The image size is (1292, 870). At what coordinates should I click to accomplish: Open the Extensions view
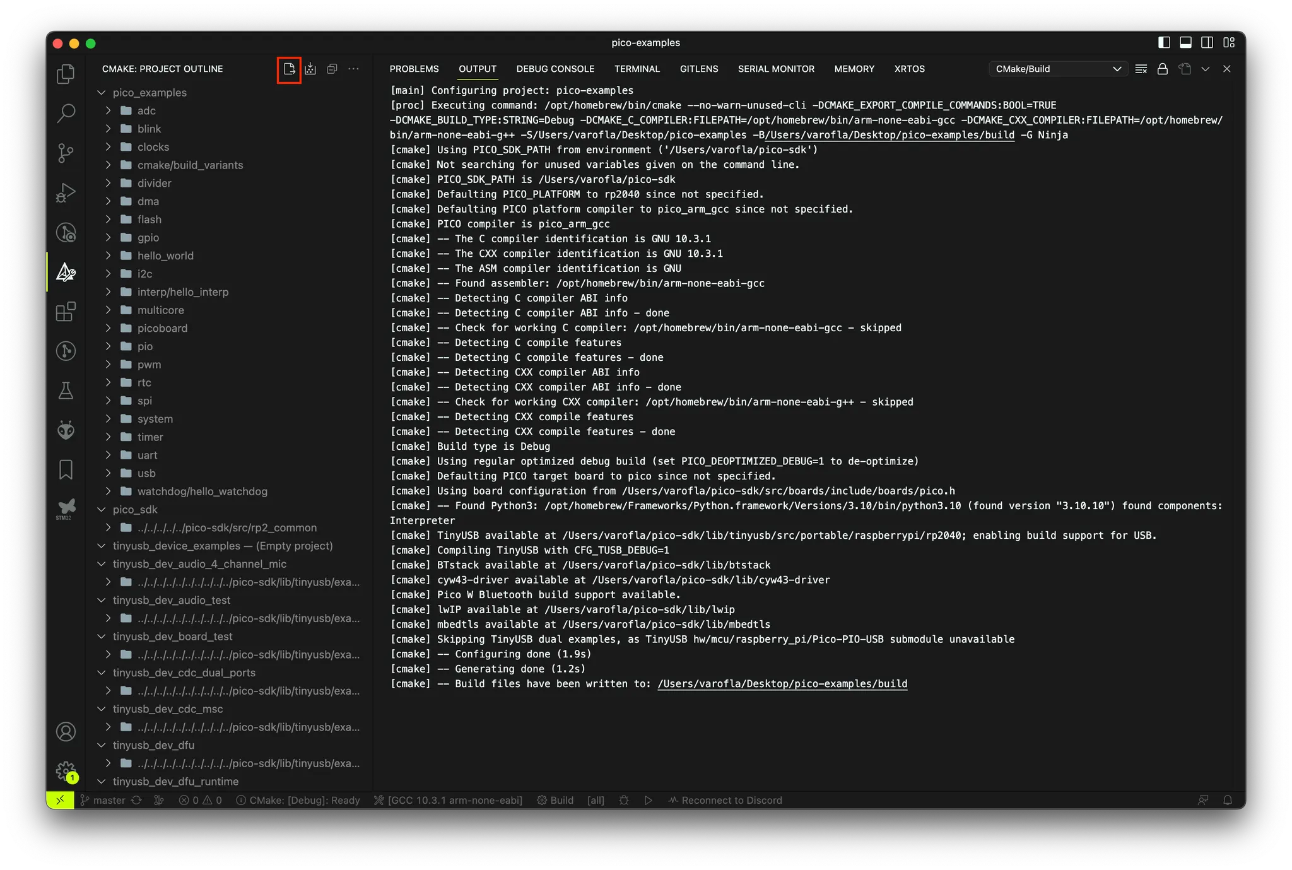coord(66,311)
